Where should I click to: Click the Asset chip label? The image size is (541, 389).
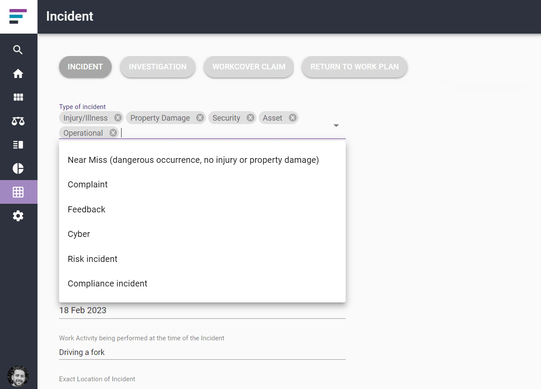pyautogui.click(x=272, y=118)
